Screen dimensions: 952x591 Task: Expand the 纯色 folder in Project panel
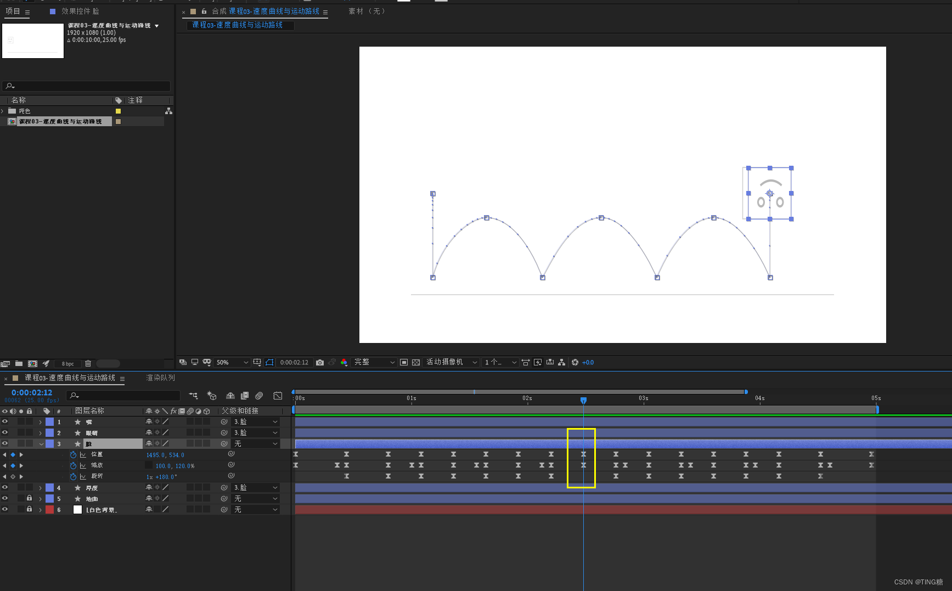tap(3, 111)
